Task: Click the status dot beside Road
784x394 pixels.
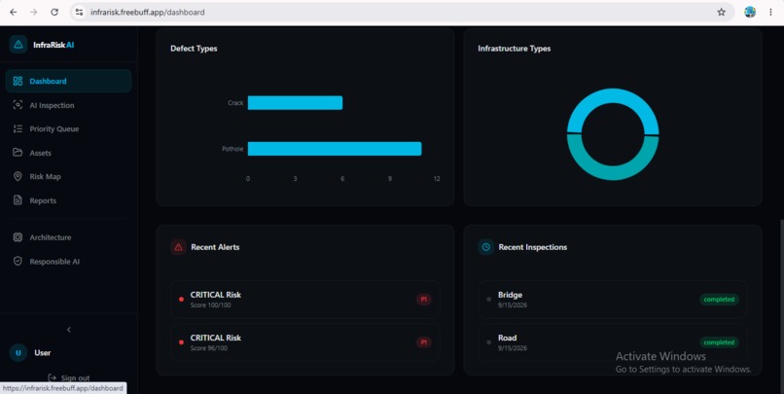Action: [x=488, y=342]
